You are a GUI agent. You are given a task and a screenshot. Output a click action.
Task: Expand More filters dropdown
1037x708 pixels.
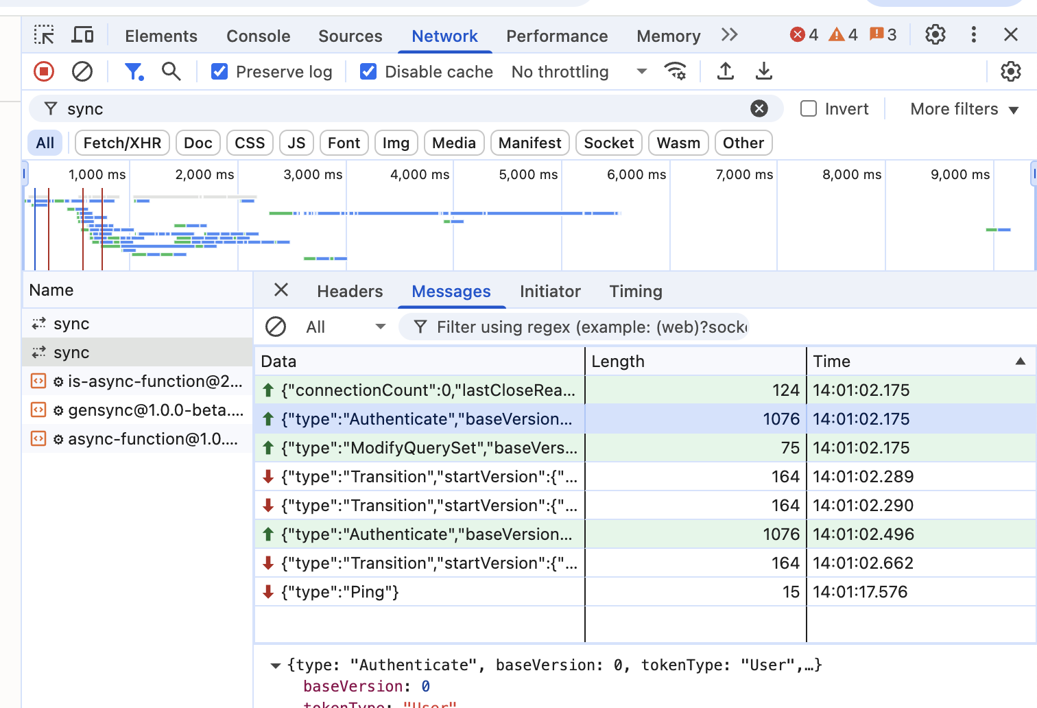(964, 109)
